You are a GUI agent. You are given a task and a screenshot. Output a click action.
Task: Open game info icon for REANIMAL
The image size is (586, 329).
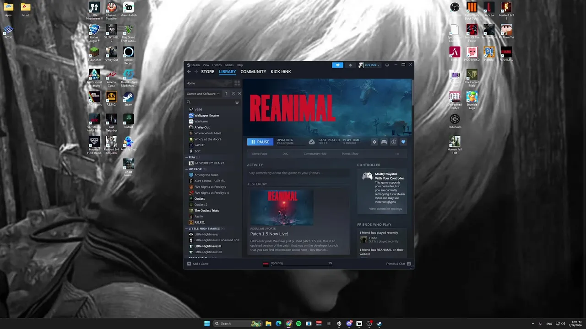(393, 142)
